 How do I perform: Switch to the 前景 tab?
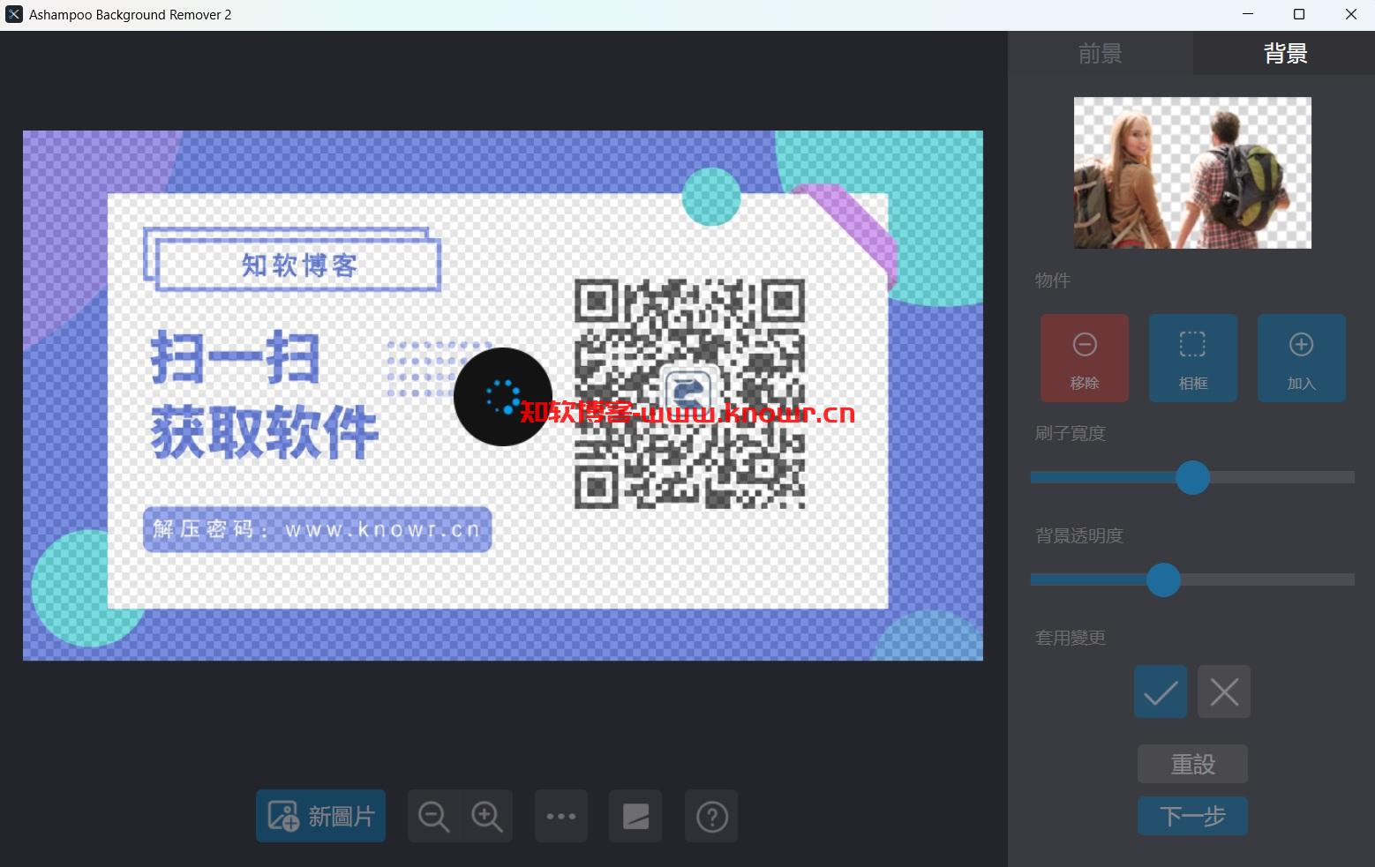[x=1100, y=54]
